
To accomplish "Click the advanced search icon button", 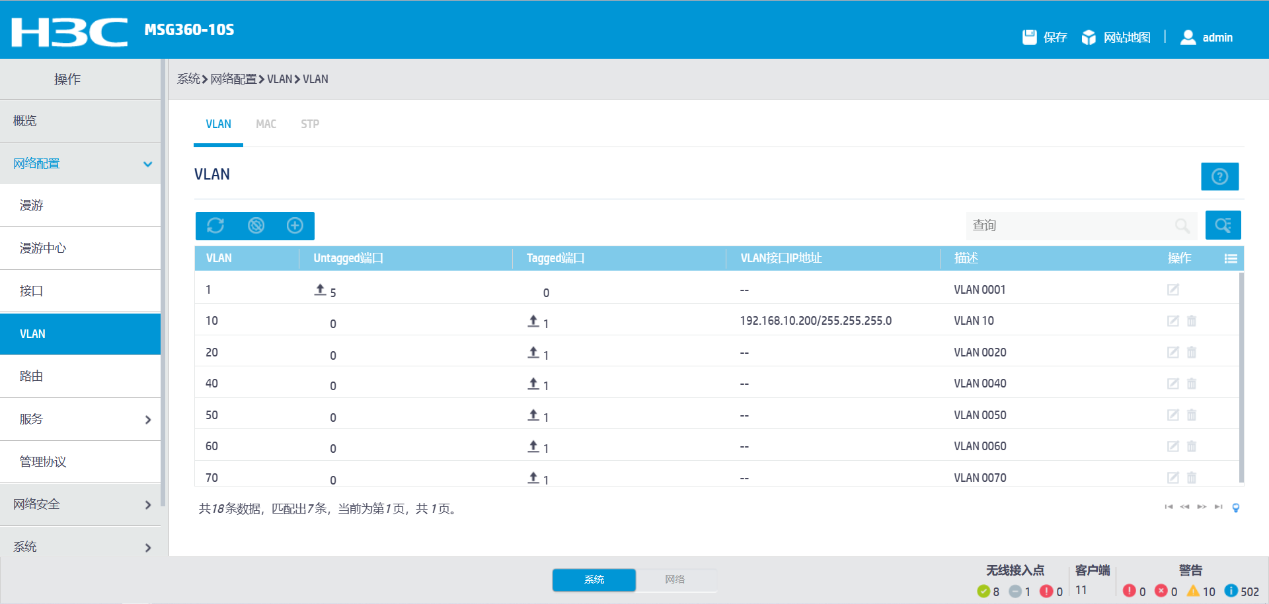I will pos(1223,225).
